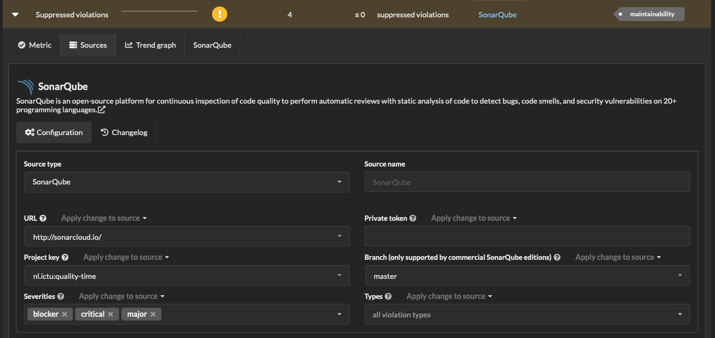Select the Configuration tab
715x338 pixels.
click(54, 132)
